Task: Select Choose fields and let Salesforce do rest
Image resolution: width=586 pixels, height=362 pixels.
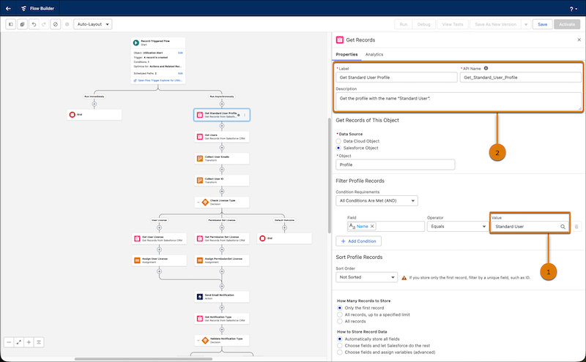Action: [340, 346]
